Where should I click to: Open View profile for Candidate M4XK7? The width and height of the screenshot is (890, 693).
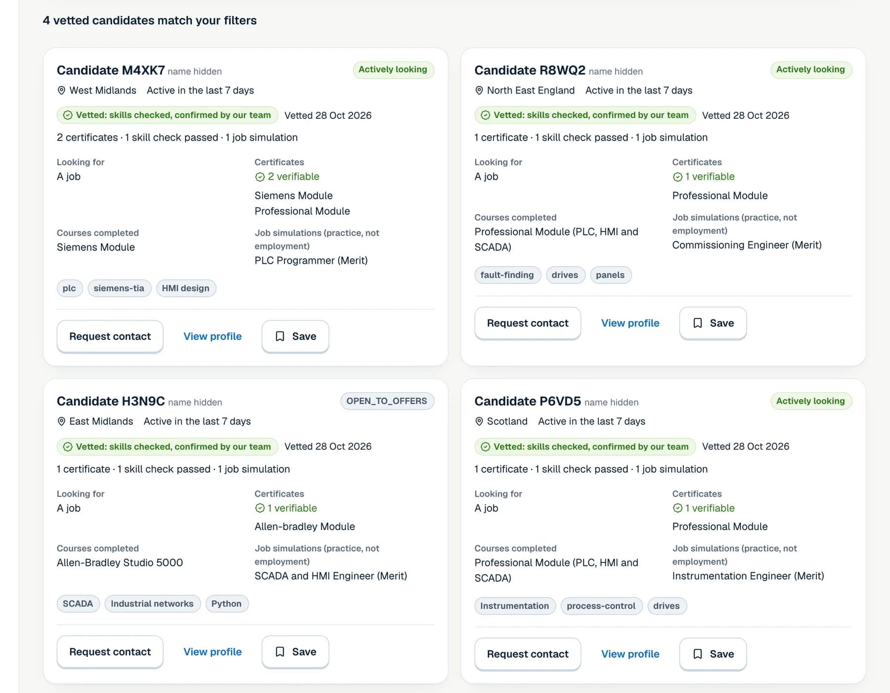pyautogui.click(x=213, y=336)
